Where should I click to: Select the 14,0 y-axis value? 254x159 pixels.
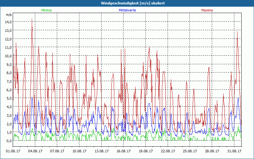tap(8, 22)
